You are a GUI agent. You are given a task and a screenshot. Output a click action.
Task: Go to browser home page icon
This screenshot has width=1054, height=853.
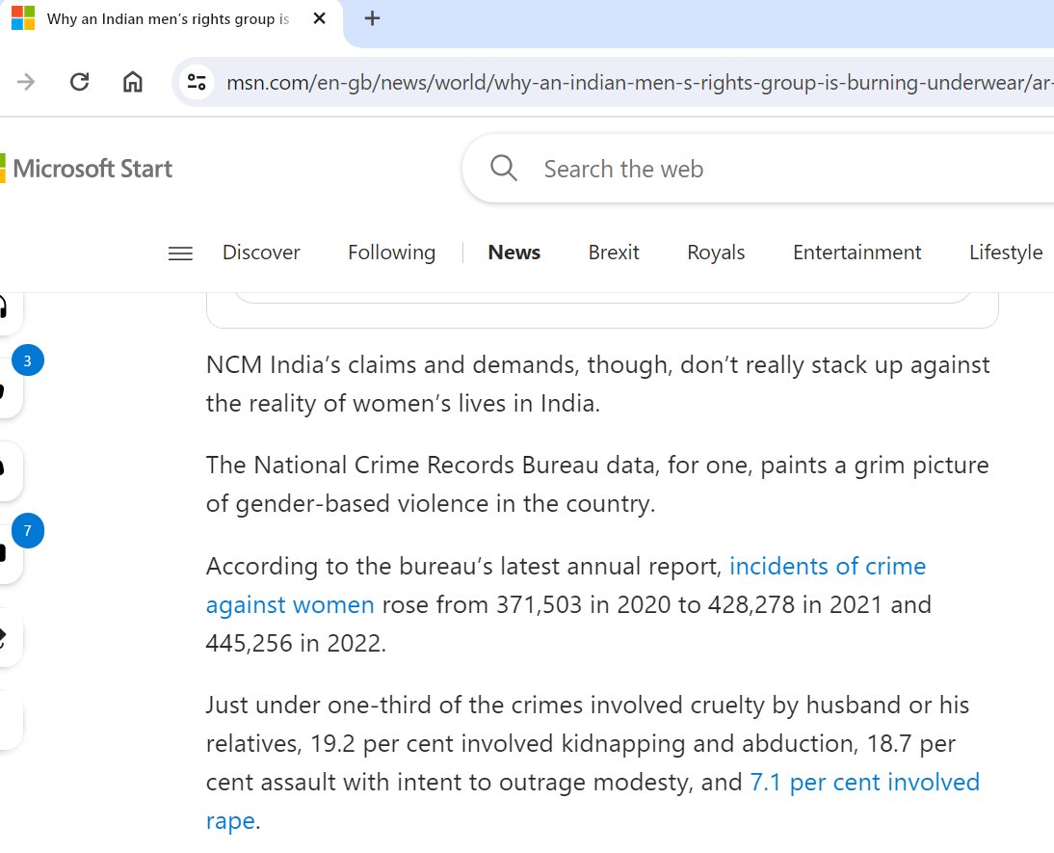(x=132, y=82)
